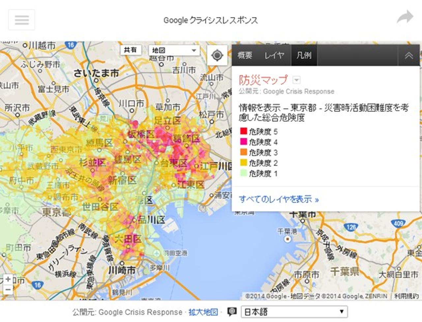
Task: Click the 台東区 map label
Action: point(173,163)
